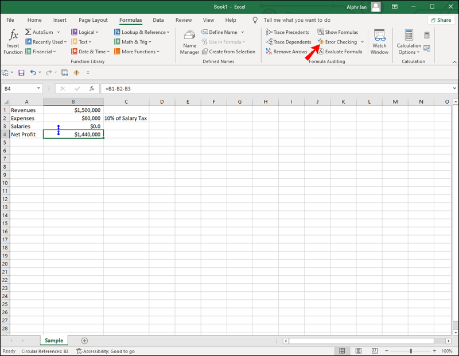The height and width of the screenshot is (356, 459).
Task: Click the Insert Function fx icon
Action: click(x=13, y=35)
